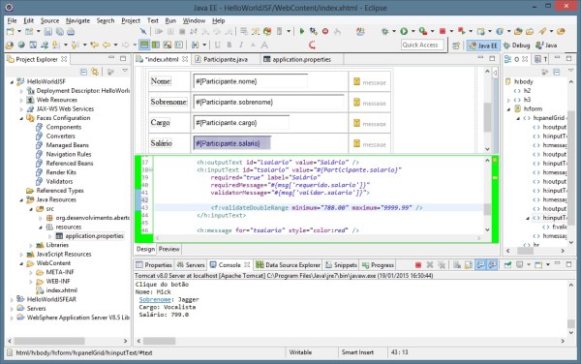This screenshot has height=364, width=581.
Task: Open the Snippets view tab
Action: [341, 265]
